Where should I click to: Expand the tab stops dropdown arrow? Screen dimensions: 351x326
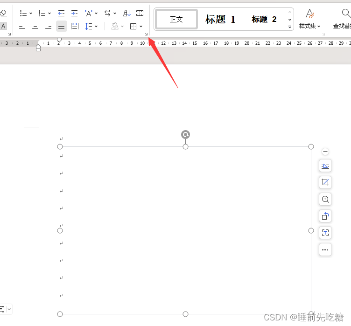point(115,14)
